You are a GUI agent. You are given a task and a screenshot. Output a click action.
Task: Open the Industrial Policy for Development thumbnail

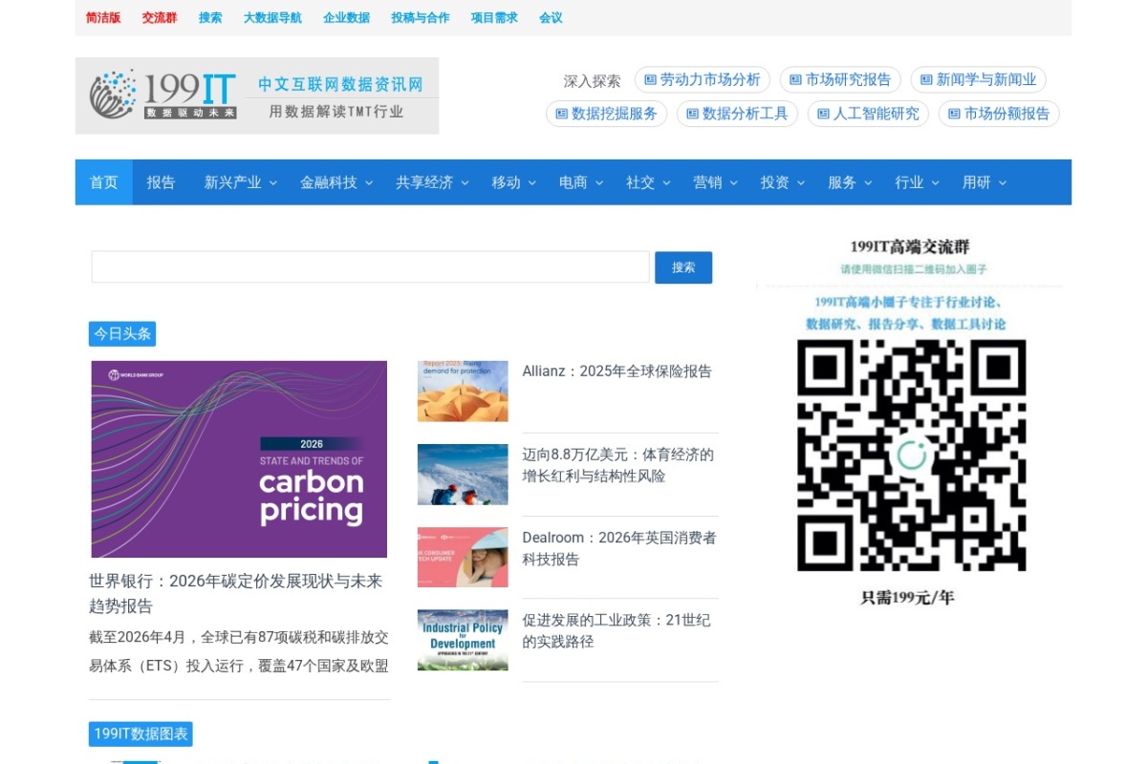click(x=463, y=640)
